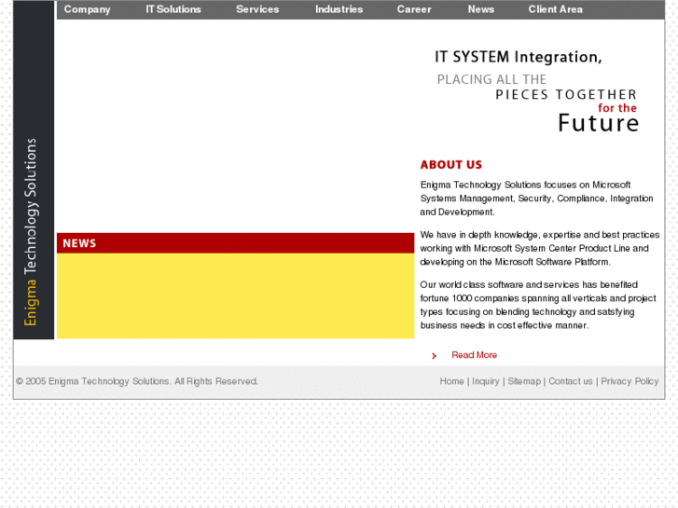Click the paragraph starting 'We have in depth knowledge'

click(x=540, y=248)
